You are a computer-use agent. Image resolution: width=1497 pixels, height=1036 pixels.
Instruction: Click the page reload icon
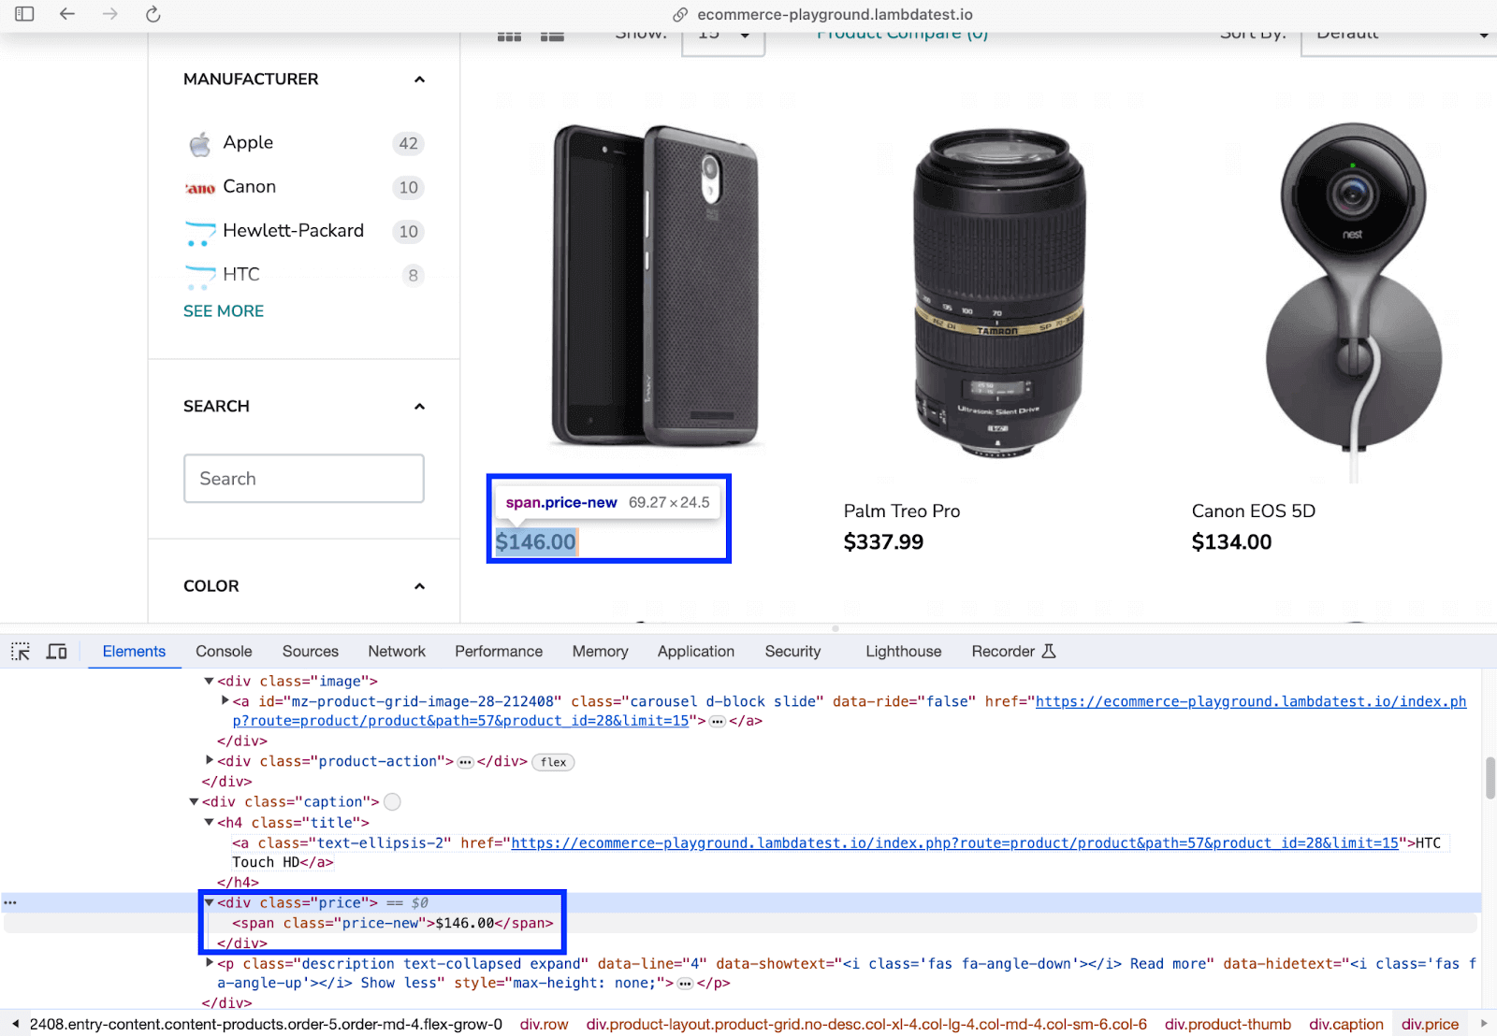point(153,14)
